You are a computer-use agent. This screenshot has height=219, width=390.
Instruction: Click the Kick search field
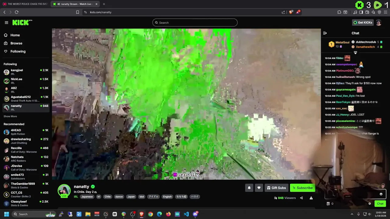pyautogui.click(x=195, y=23)
